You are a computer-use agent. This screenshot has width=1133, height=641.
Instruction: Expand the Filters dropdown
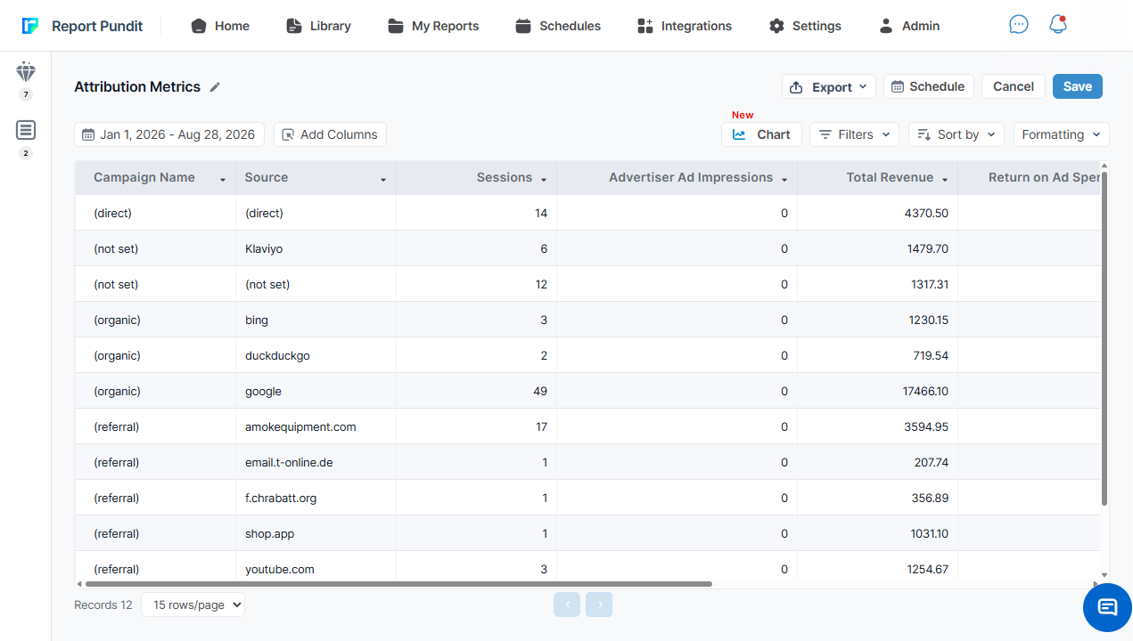(855, 134)
